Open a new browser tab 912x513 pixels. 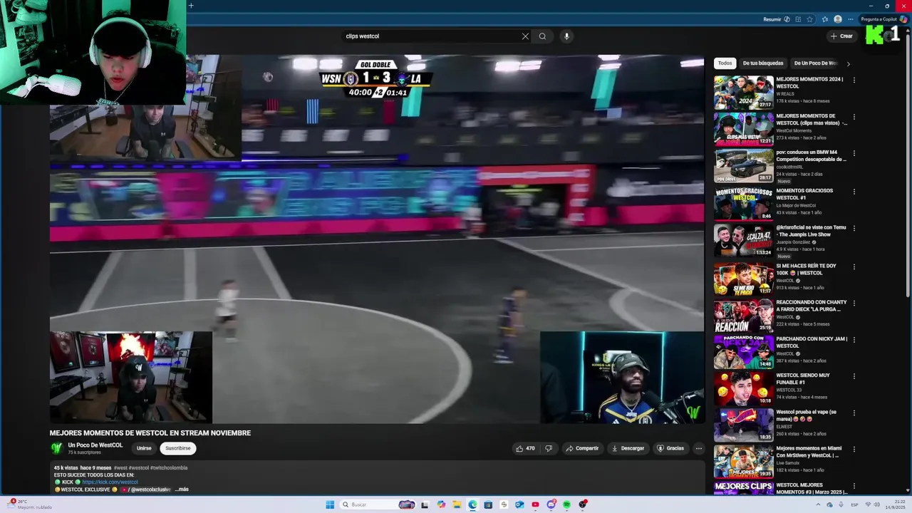click(191, 6)
